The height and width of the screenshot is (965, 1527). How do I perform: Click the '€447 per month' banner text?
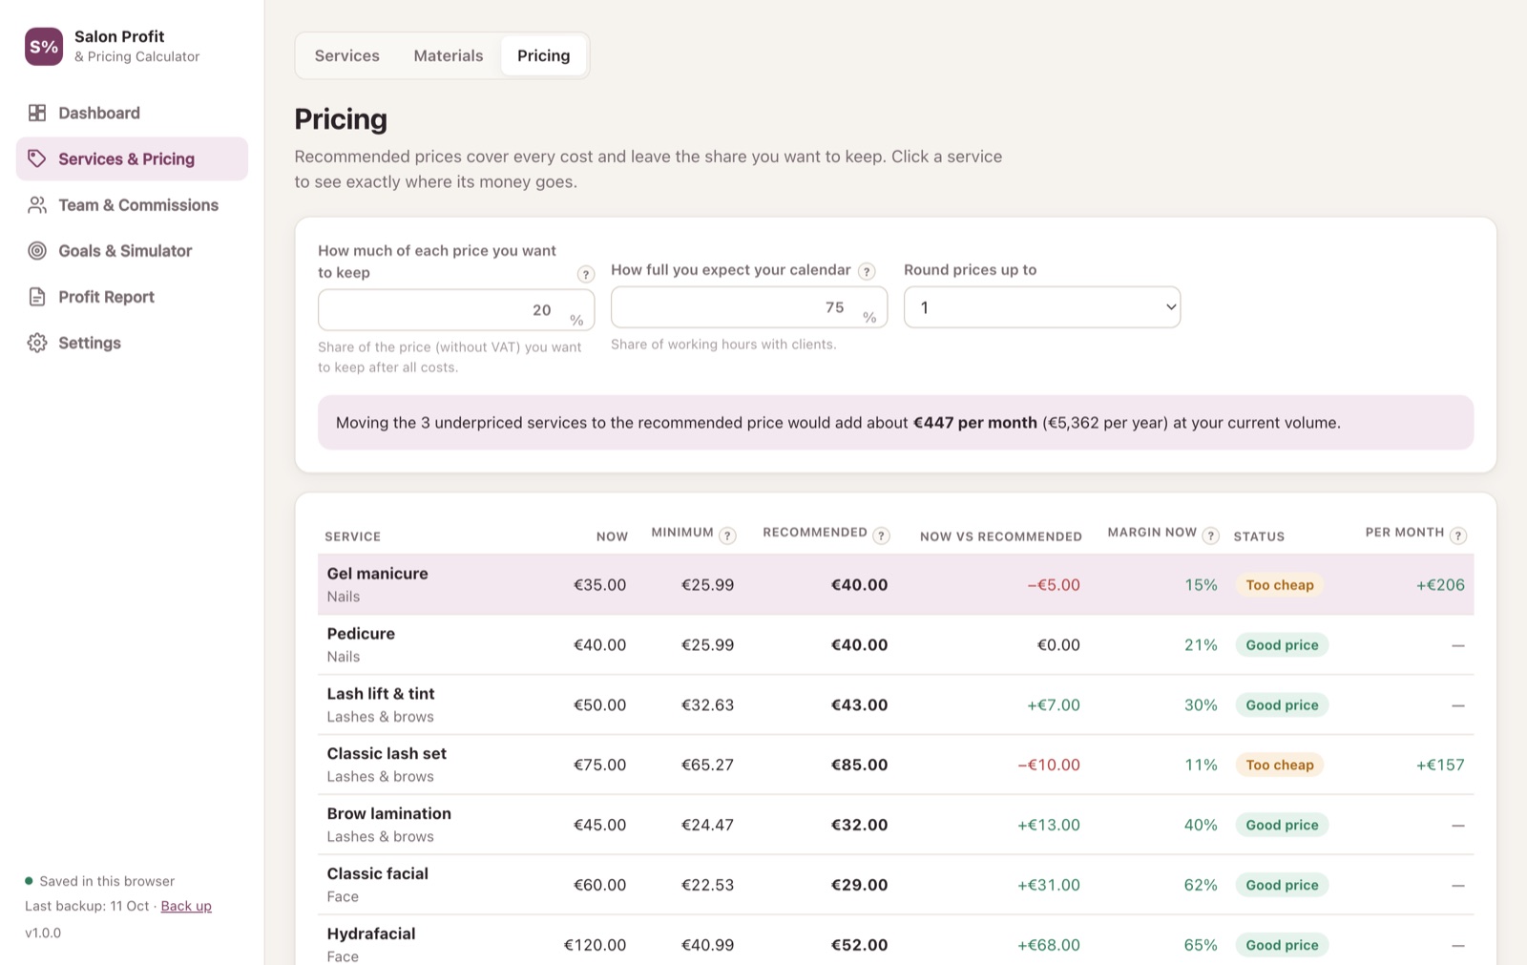pos(974,423)
